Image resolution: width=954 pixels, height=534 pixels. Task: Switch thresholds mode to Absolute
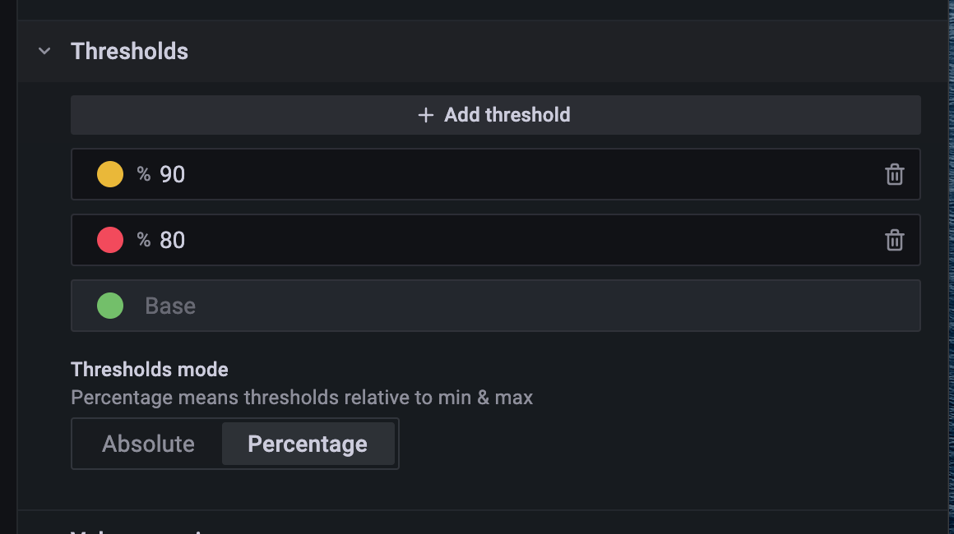click(148, 444)
